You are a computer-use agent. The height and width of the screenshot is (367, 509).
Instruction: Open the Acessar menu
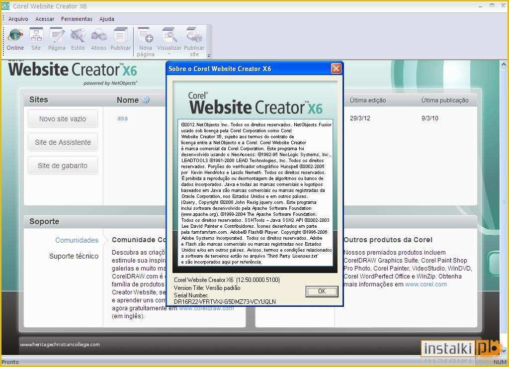(x=44, y=19)
